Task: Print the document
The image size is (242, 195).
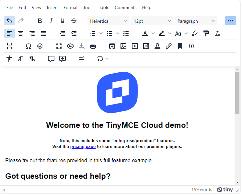Action: (x=93, y=46)
